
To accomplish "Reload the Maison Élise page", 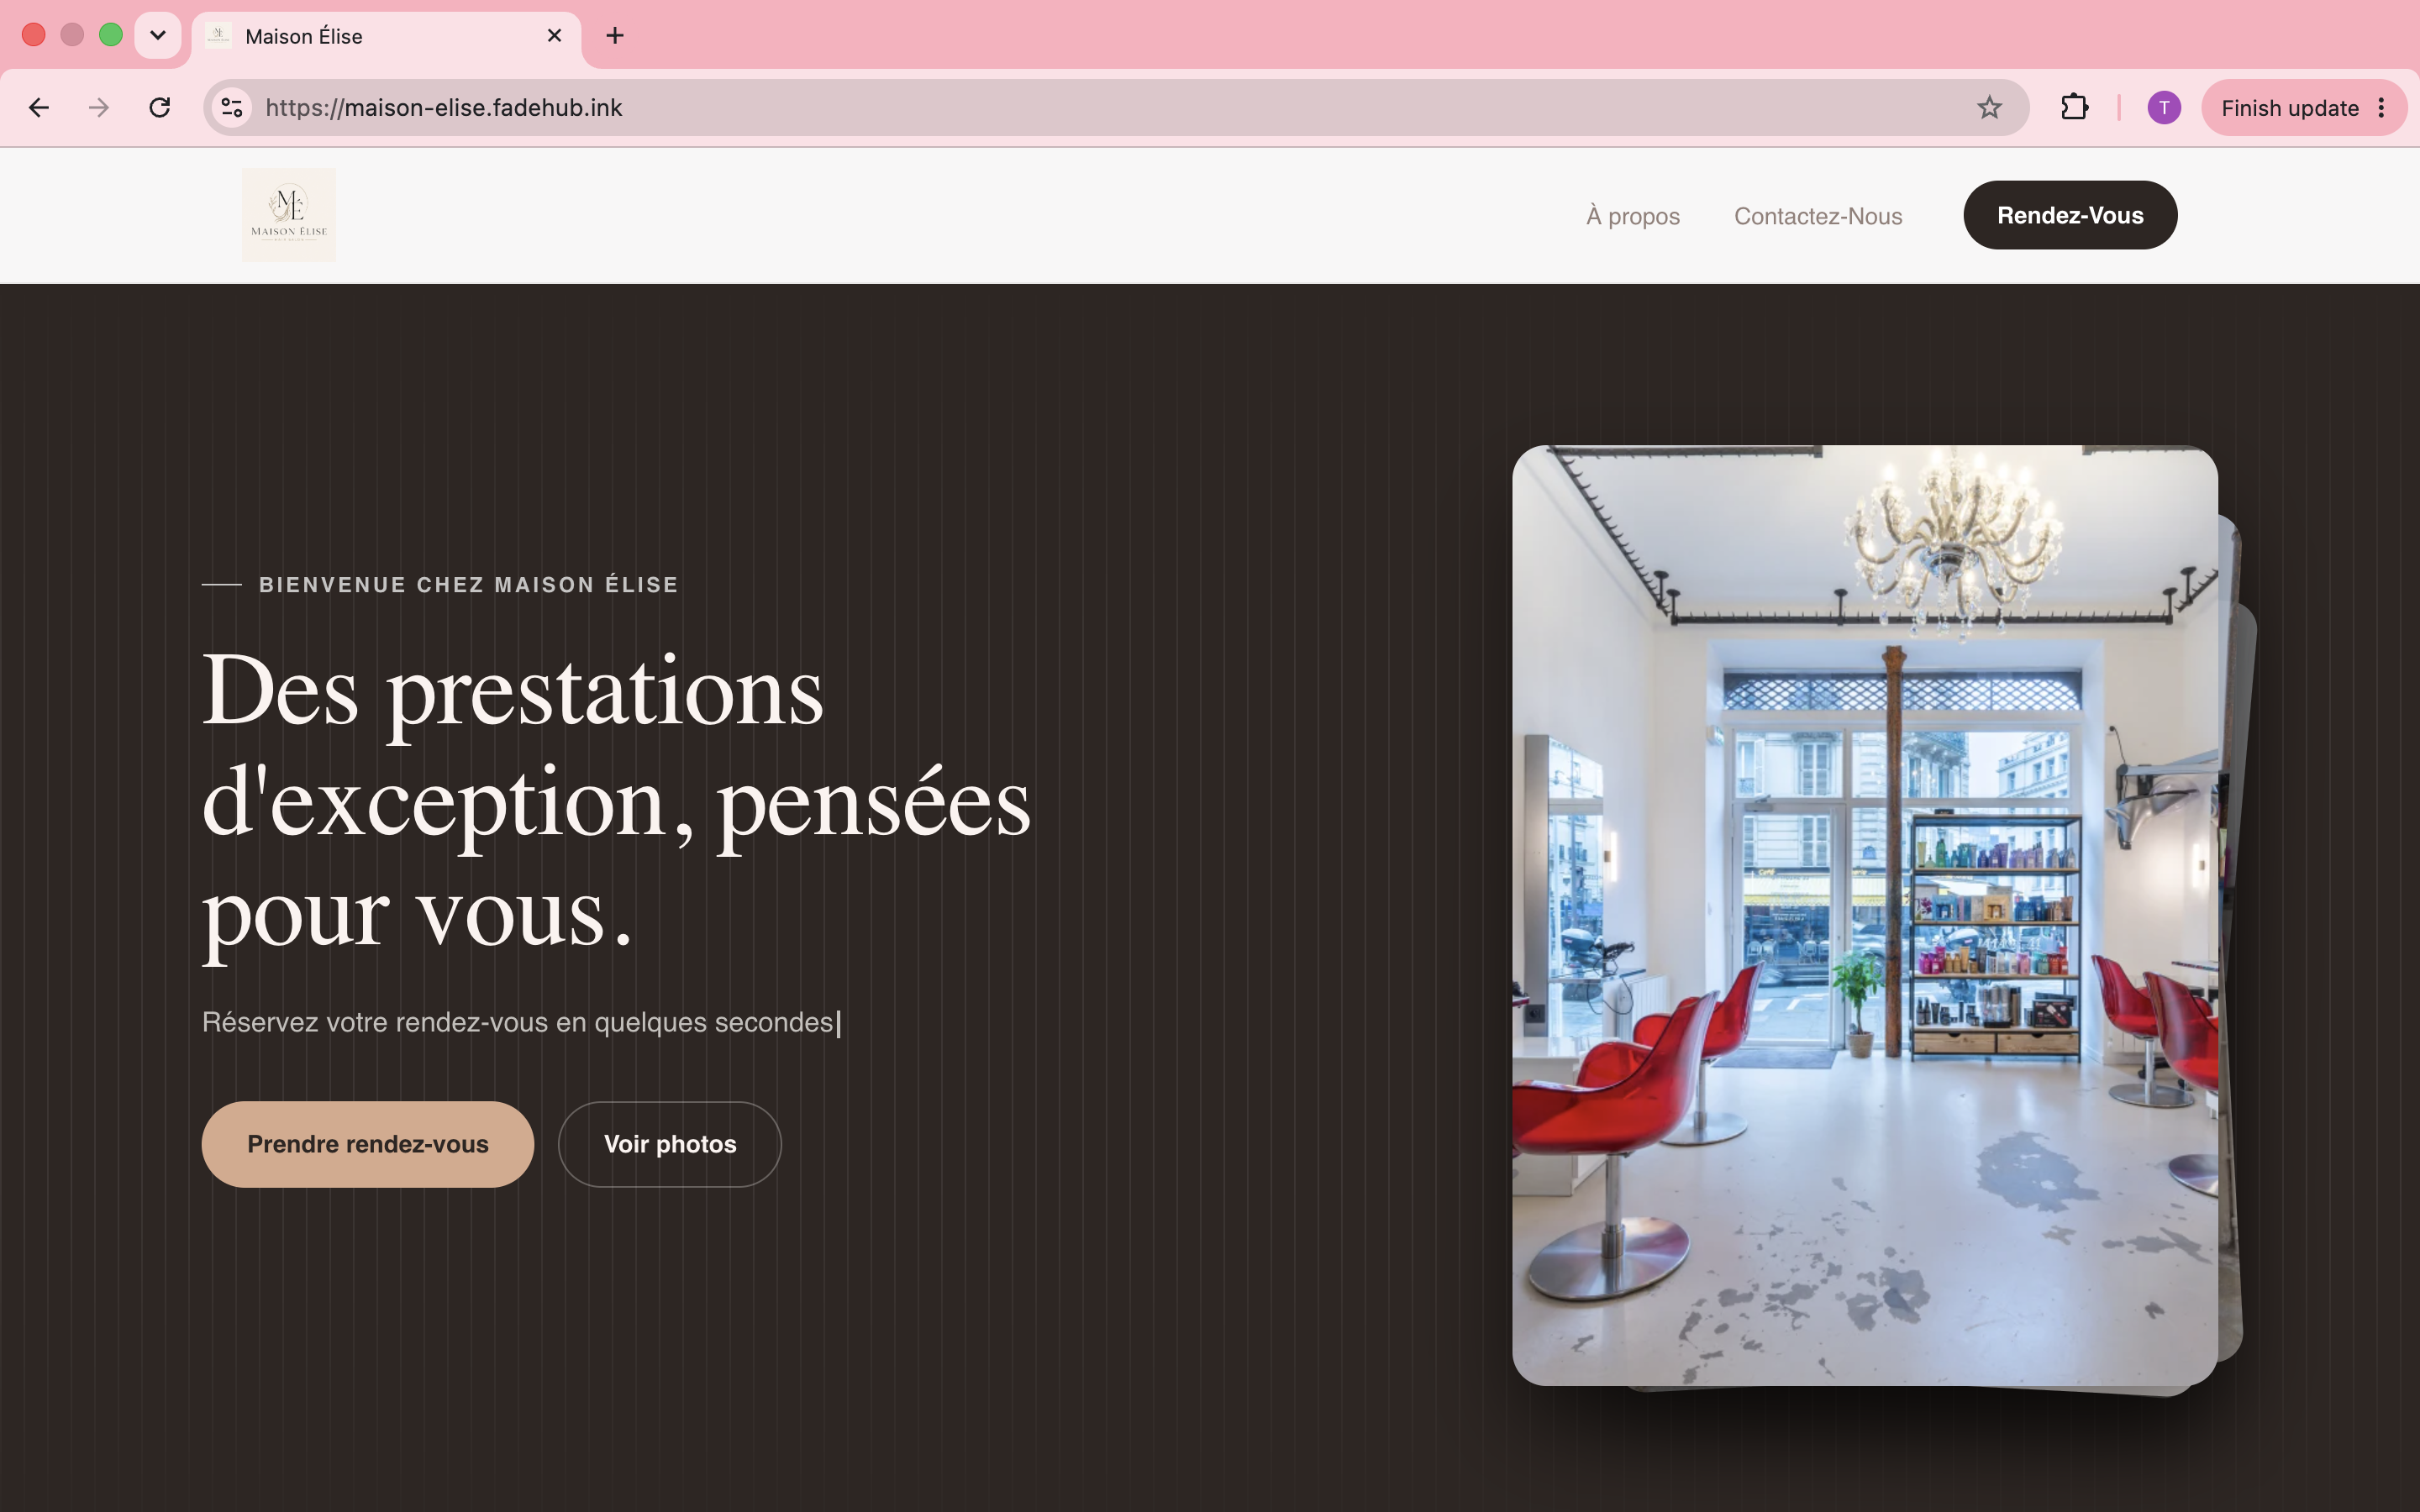I will pyautogui.click(x=159, y=108).
